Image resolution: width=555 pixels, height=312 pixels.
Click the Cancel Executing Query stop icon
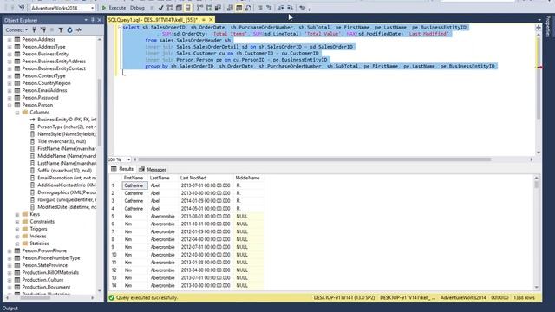(x=153, y=8)
